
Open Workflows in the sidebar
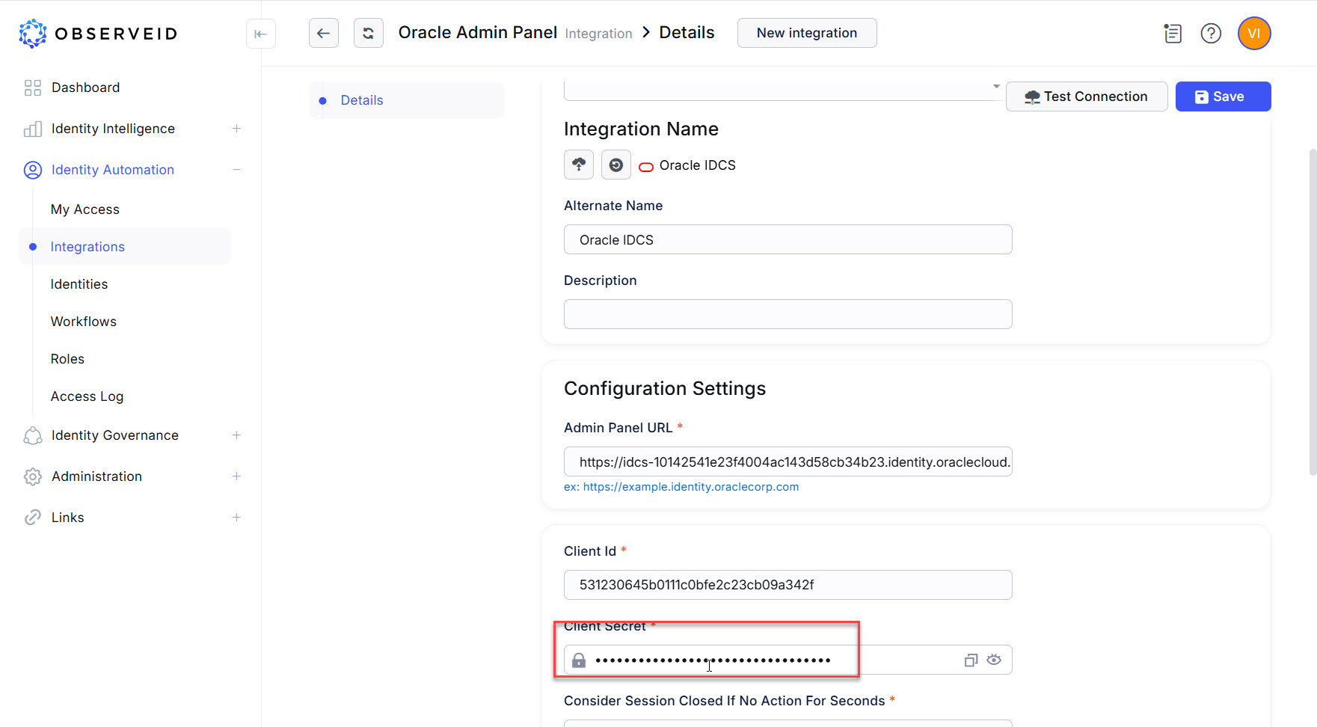tap(84, 322)
